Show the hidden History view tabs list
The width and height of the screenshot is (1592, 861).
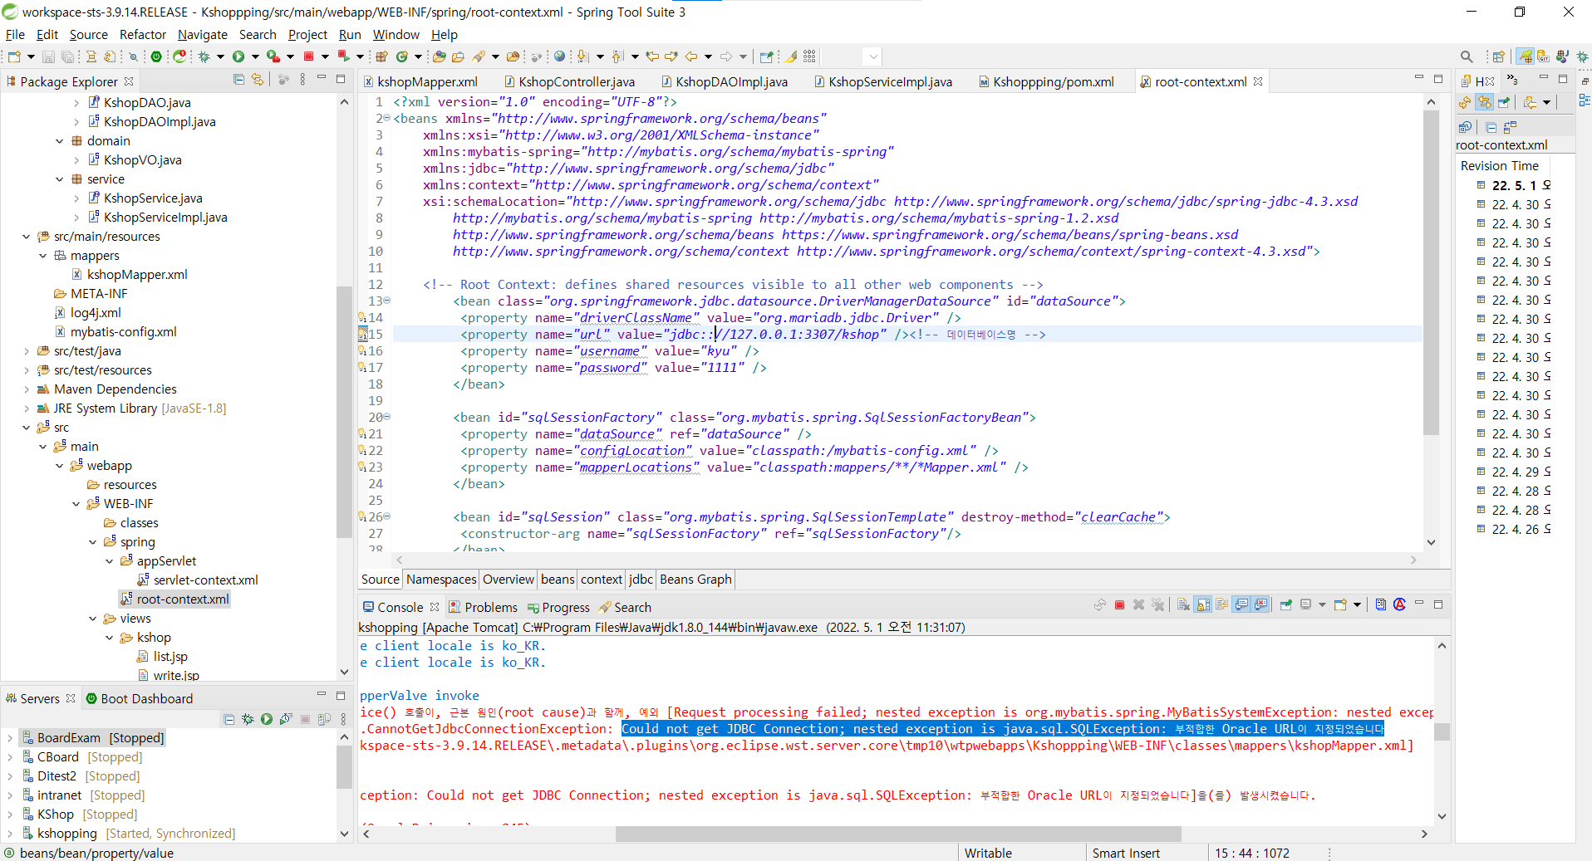tap(1512, 80)
